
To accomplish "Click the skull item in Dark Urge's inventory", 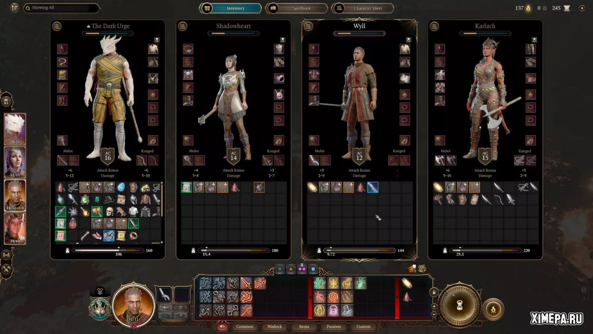I will [109, 212].
